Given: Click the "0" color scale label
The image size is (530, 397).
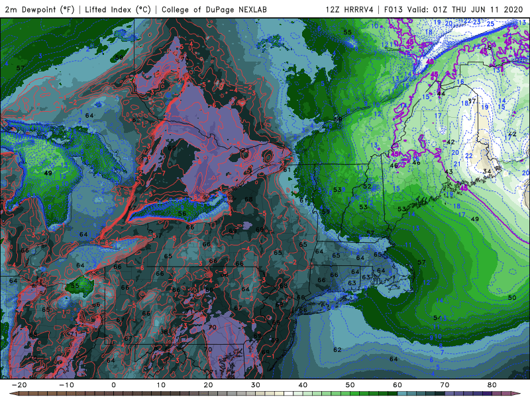Looking at the screenshot, I should pyautogui.click(x=113, y=385).
